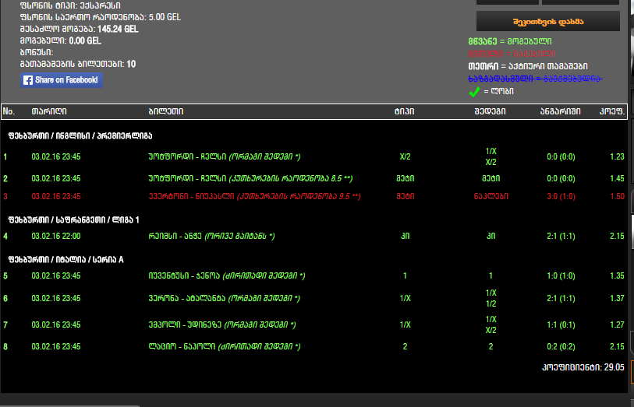This screenshot has width=634, height=407.
Task: Select the შედეგი column header
Action: click(490, 111)
